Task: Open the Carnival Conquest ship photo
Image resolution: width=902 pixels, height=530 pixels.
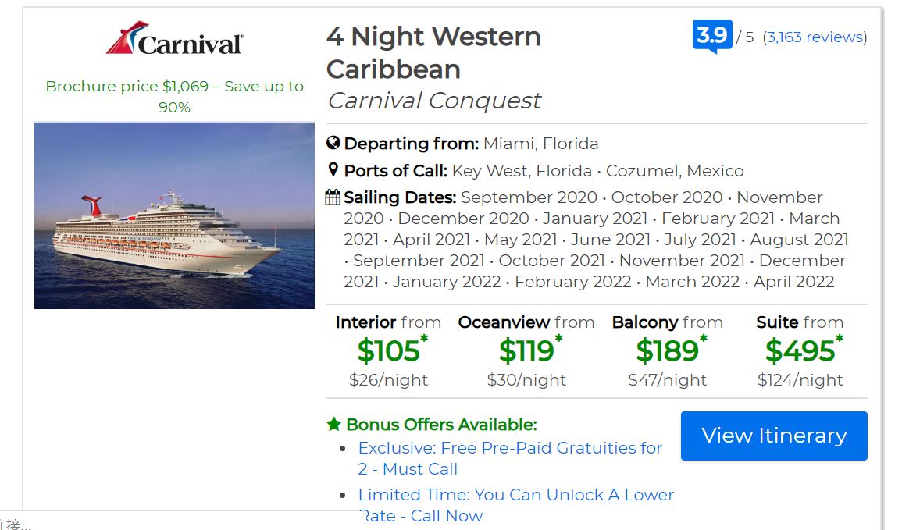Action: [x=174, y=215]
